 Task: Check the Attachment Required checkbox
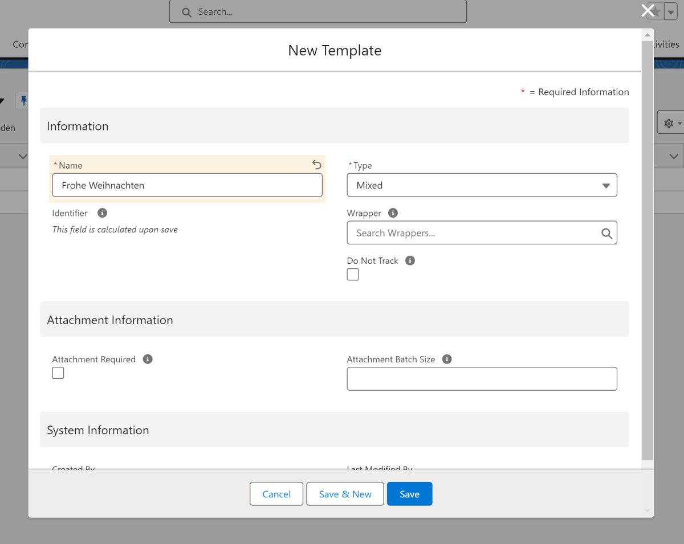(58, 373)
